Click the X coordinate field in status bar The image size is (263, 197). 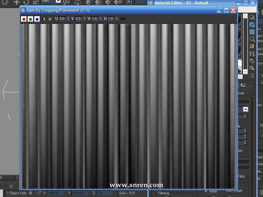pos(55,193)
